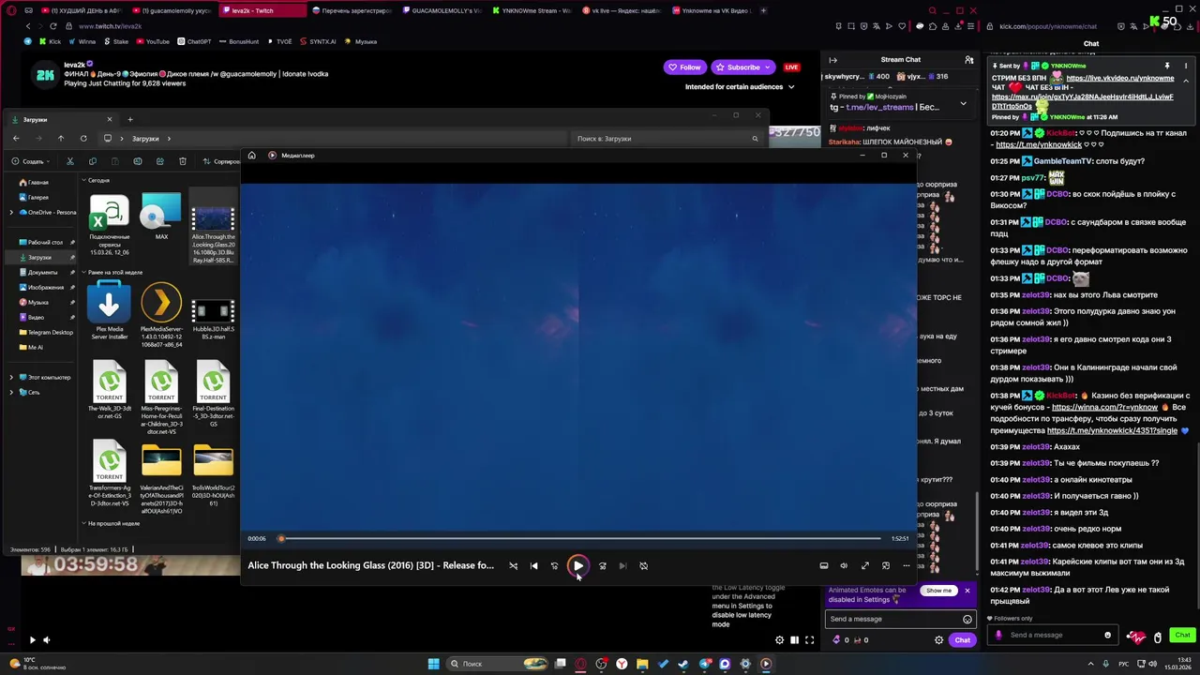Switch the media player to fullscreen

tap(865, 565)
